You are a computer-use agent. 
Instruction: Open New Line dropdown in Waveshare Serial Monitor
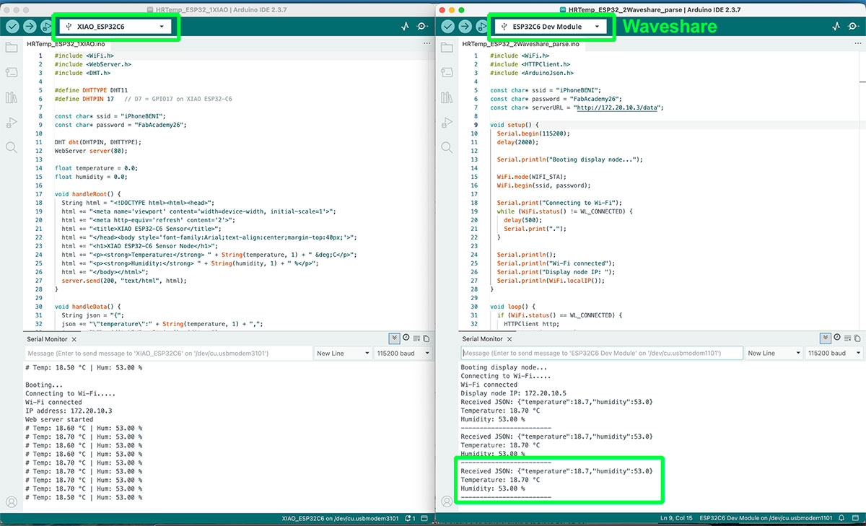click(x=774, y=353)
